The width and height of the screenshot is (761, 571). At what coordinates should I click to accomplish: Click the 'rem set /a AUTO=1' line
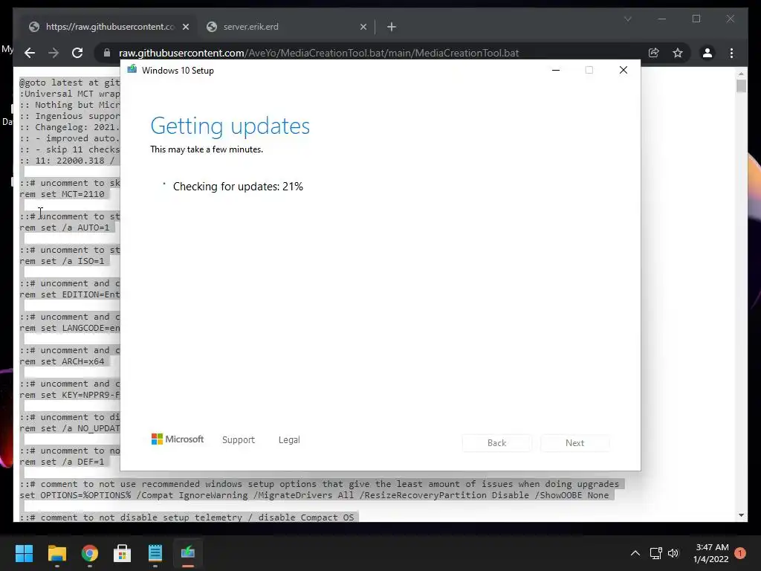[65, 228]
